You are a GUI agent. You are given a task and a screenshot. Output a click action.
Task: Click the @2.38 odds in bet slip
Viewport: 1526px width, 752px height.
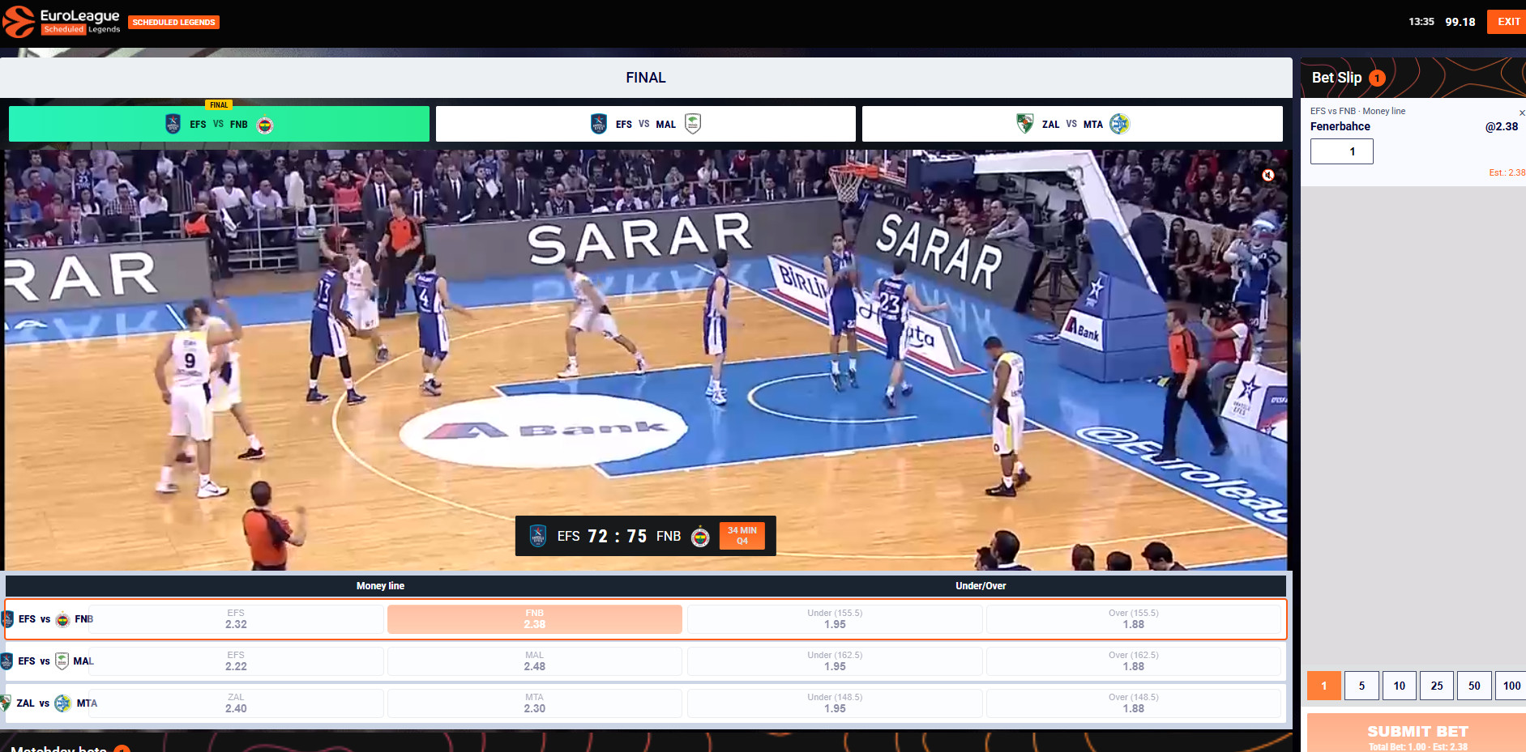(1502, 126)
